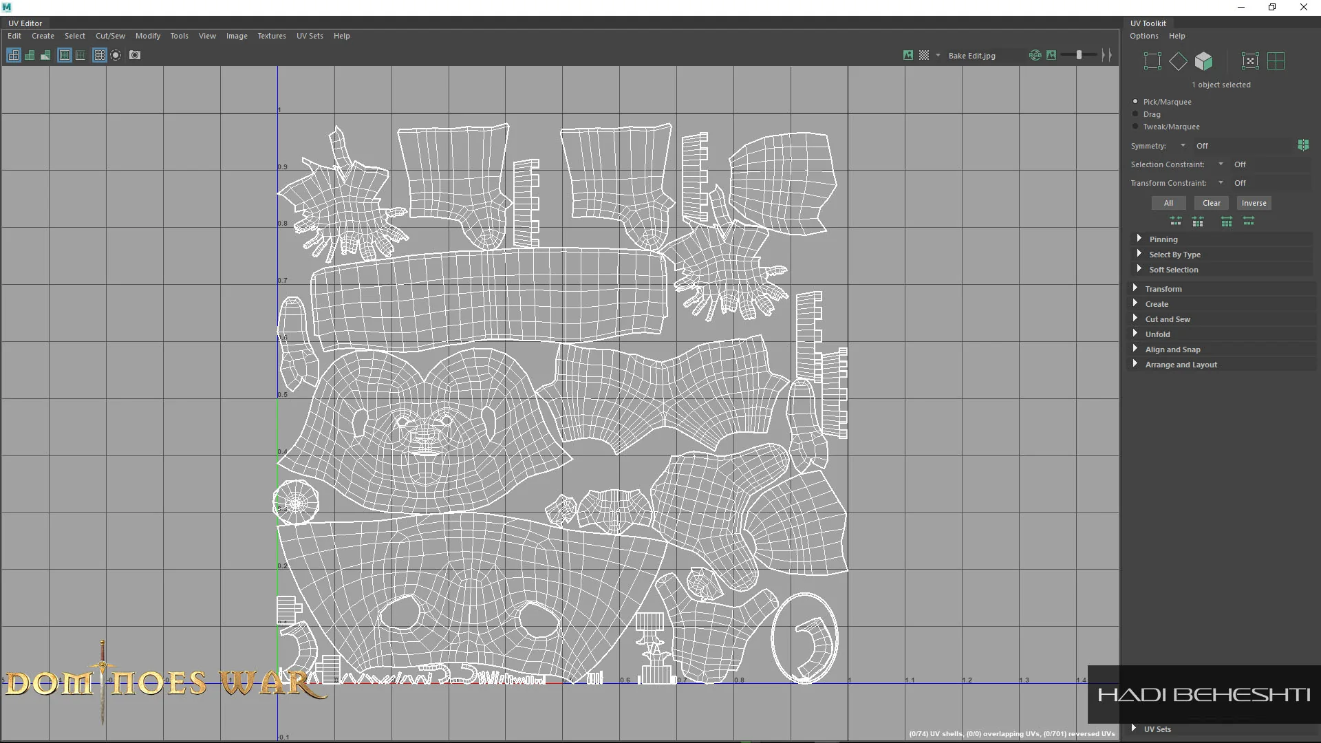Click the shaded UV shells icon

point(30,55)
